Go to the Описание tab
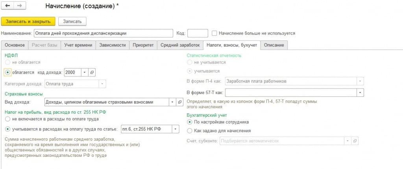Image resolution: width=403 pixels, height=169 pixels. [274, 45]
